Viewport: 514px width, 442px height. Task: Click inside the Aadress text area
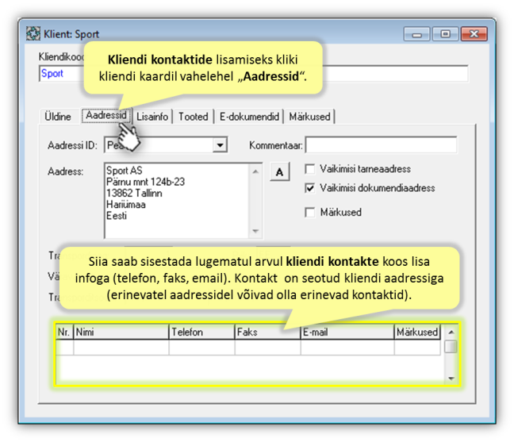[177, 201]
